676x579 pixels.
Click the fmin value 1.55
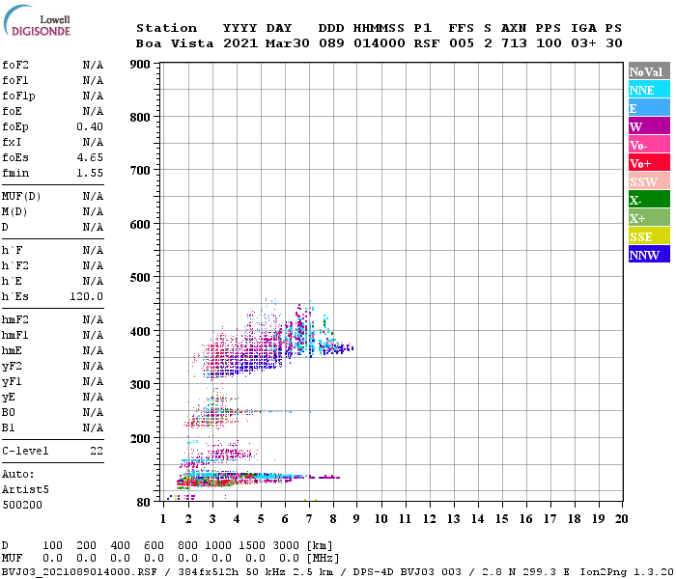pyautogui.click(x=90, y=173)
